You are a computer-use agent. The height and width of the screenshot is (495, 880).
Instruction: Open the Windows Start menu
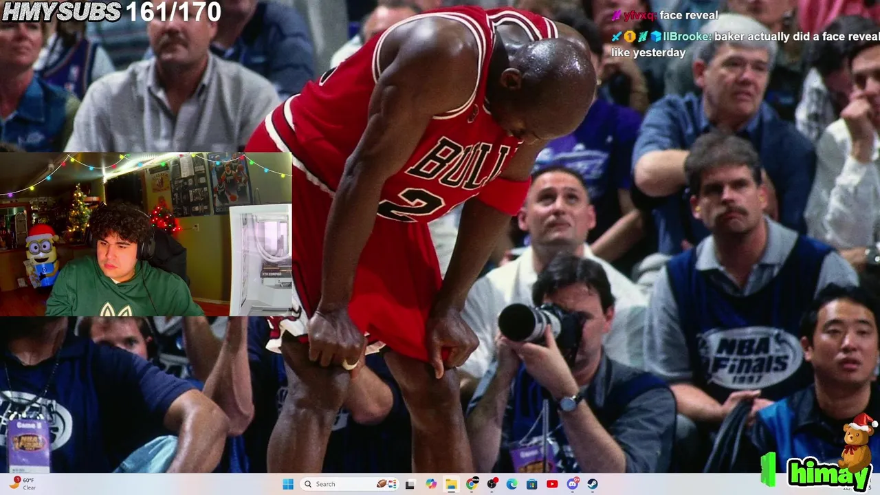click(288, 484)
